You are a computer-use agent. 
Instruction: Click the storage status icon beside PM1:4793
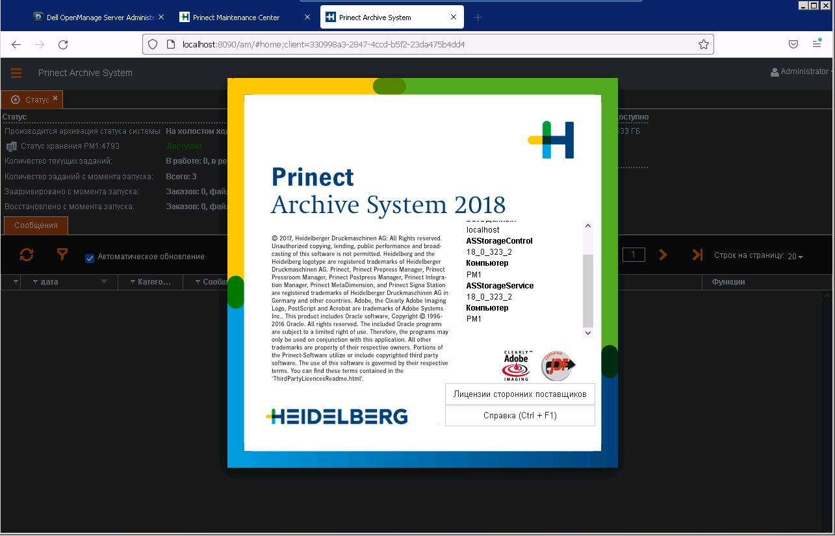[x=11, y=146]
